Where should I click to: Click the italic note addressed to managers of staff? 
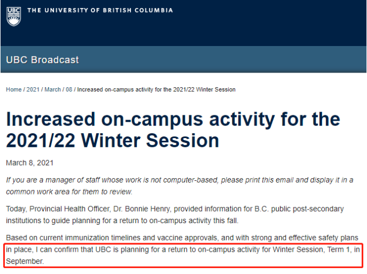(178, 181)
